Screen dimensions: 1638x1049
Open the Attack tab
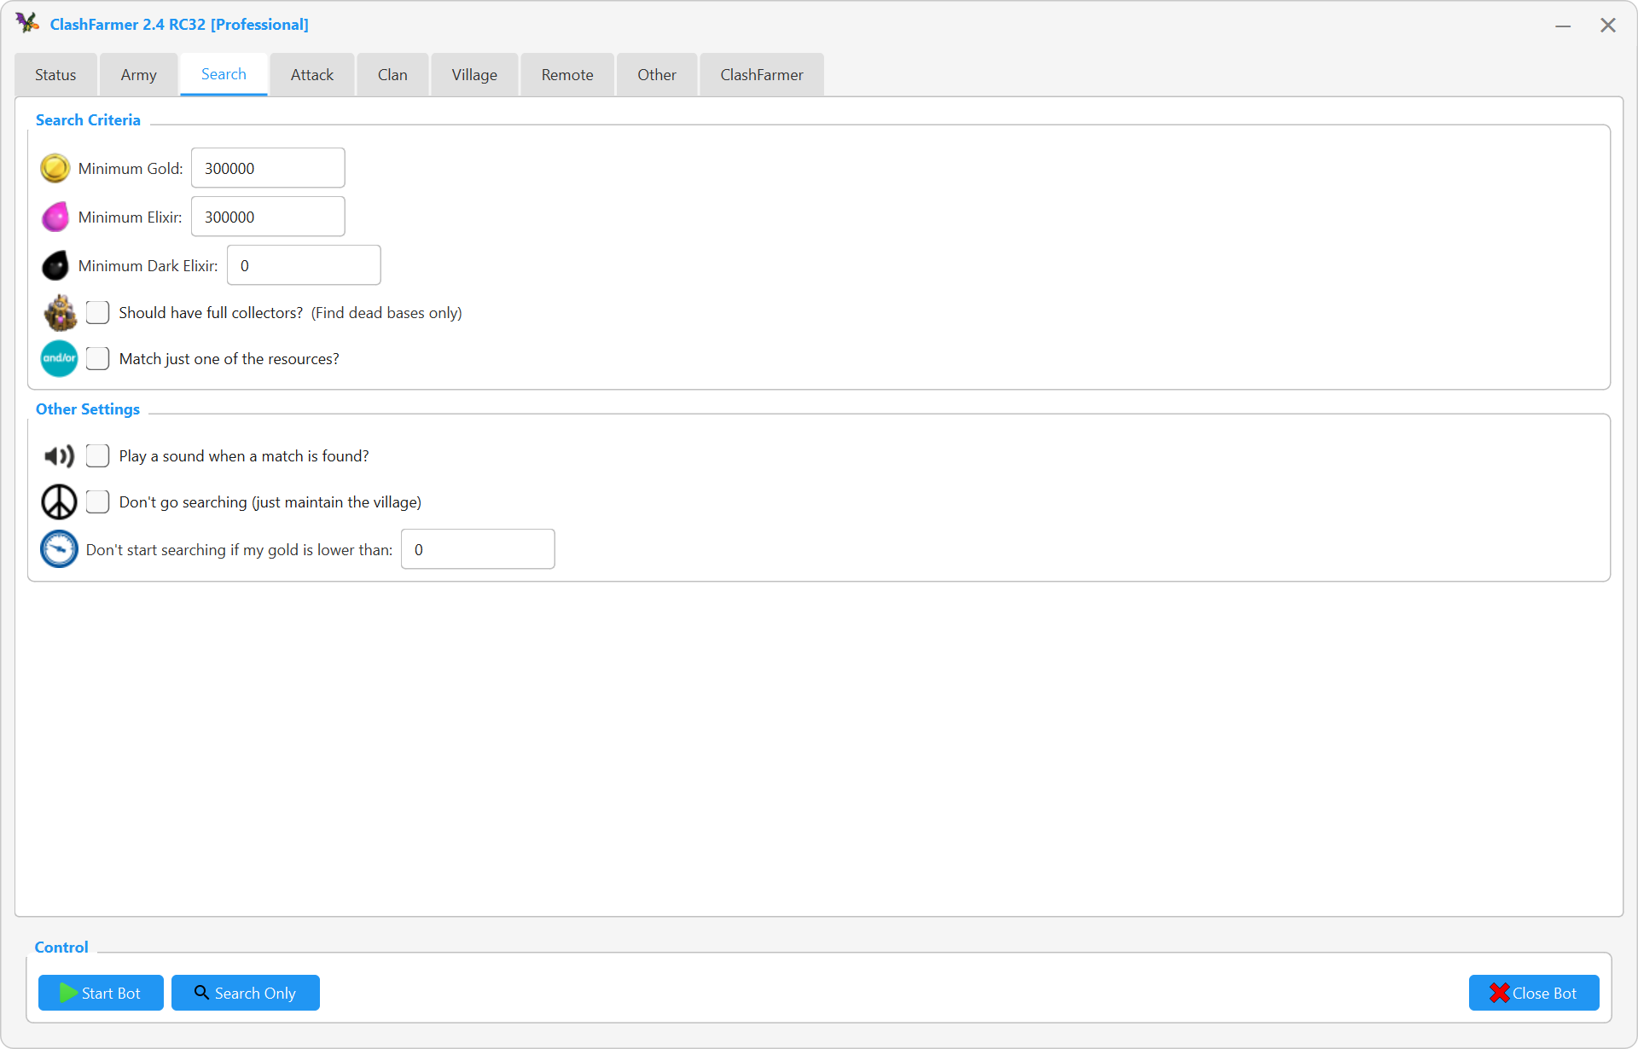pos(312,75)
